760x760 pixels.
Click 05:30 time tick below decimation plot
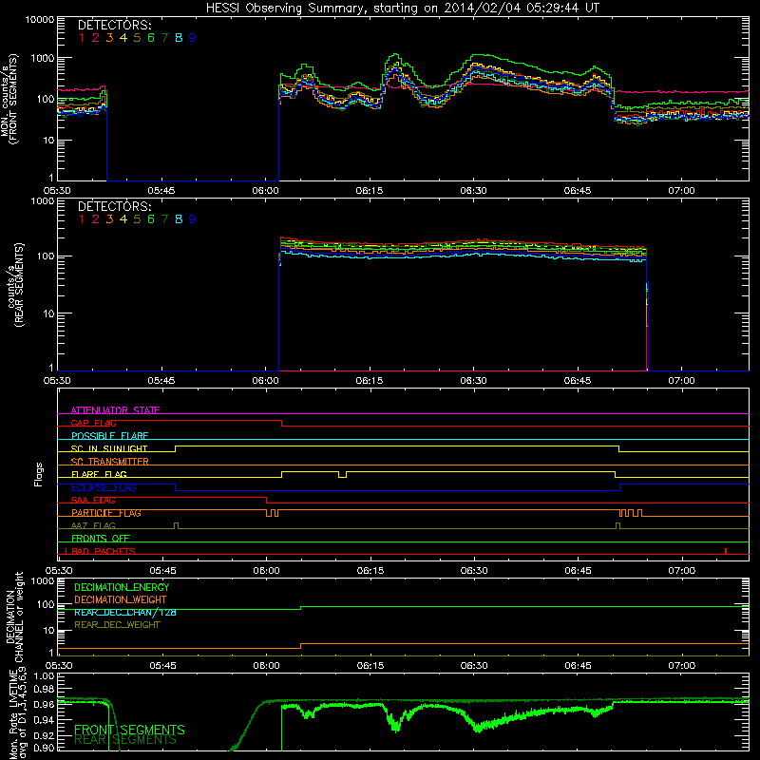(59, 666)
